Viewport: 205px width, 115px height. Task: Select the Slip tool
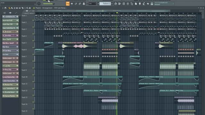click(x=20, y=8)
